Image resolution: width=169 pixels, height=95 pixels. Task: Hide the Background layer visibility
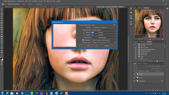[x=134, y=81]
